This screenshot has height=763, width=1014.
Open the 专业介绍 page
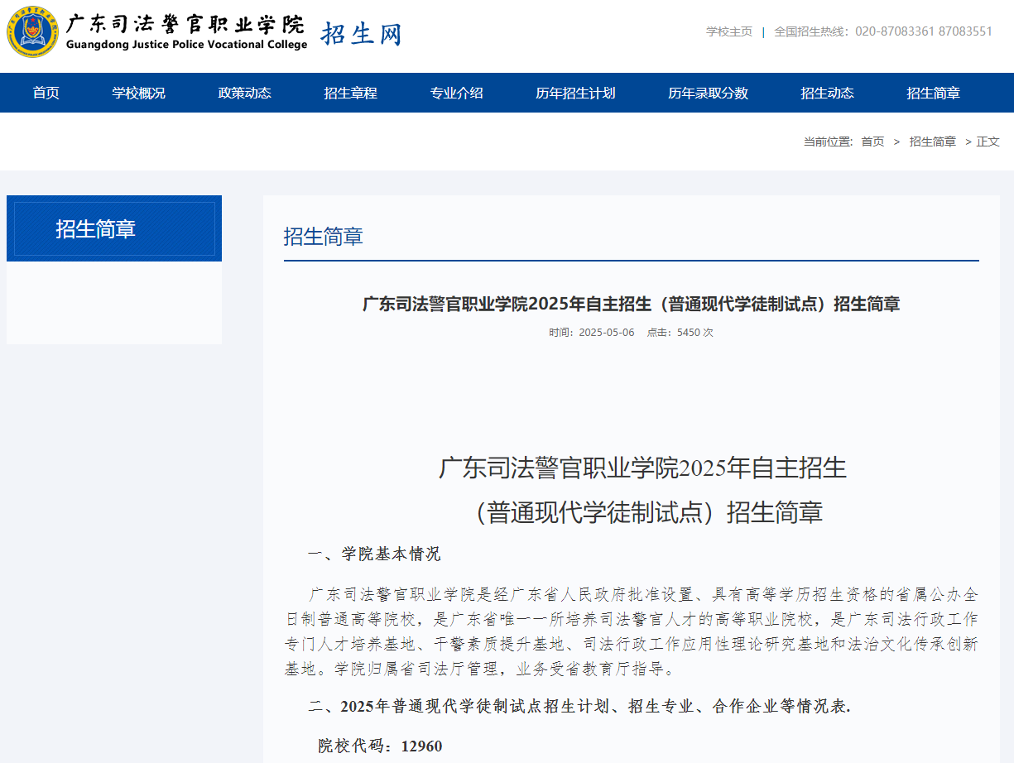(456, 93)
